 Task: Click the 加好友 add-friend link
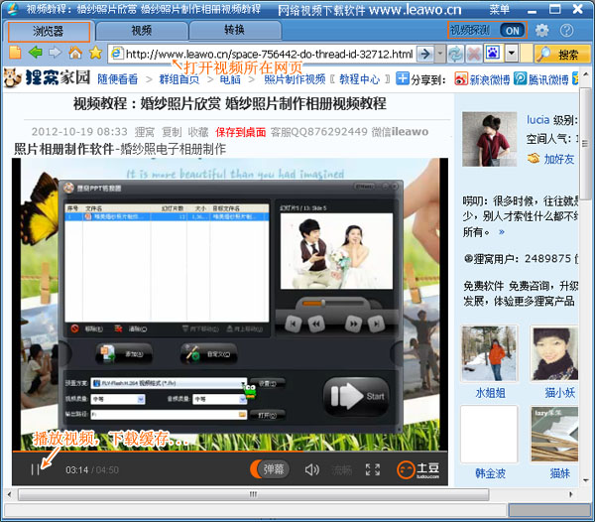point(559,159)
